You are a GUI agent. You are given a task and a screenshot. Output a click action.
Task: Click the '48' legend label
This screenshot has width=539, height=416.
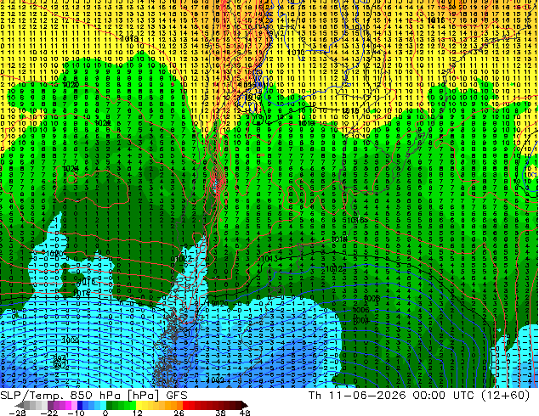pyautogui.click(x=245, y=413)
